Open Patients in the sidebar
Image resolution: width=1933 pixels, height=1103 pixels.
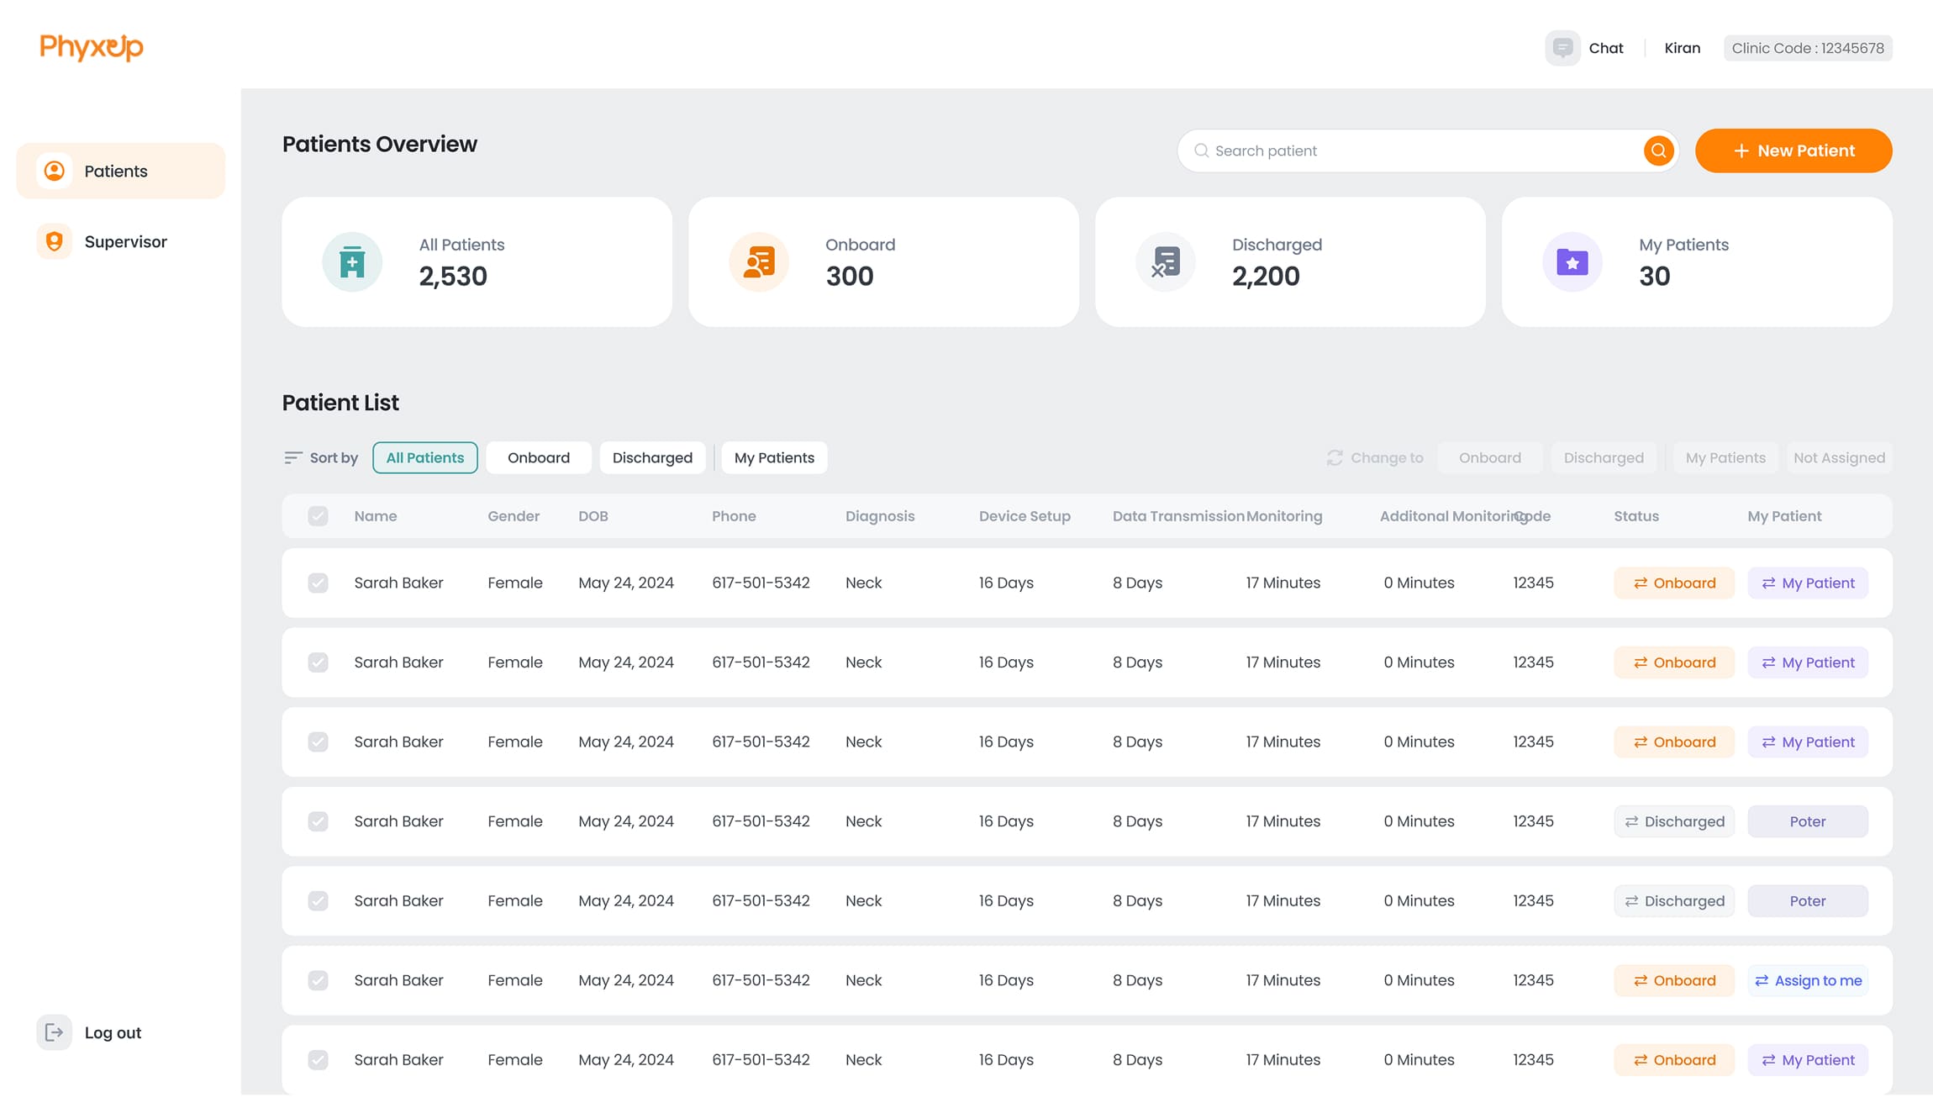tap(121, 171)
